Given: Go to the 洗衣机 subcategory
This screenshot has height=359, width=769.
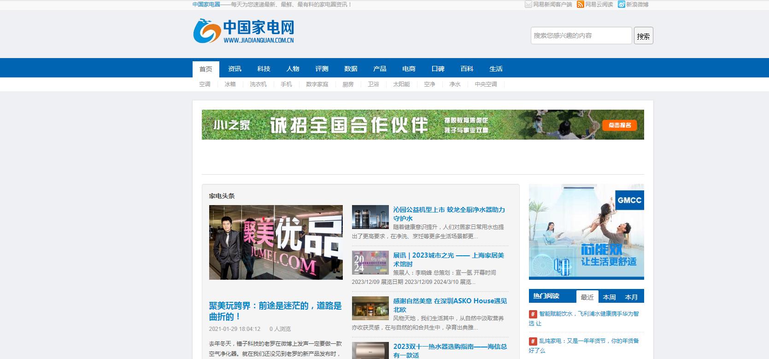Looking at the screenshot, I should tap(258, 84).
